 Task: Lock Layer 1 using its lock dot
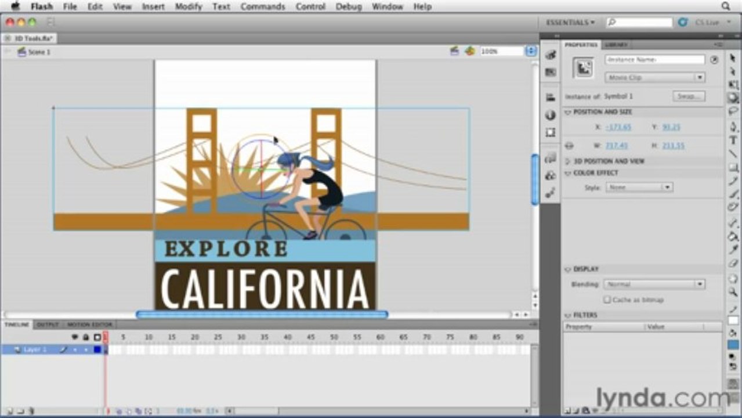click(86, 350)
